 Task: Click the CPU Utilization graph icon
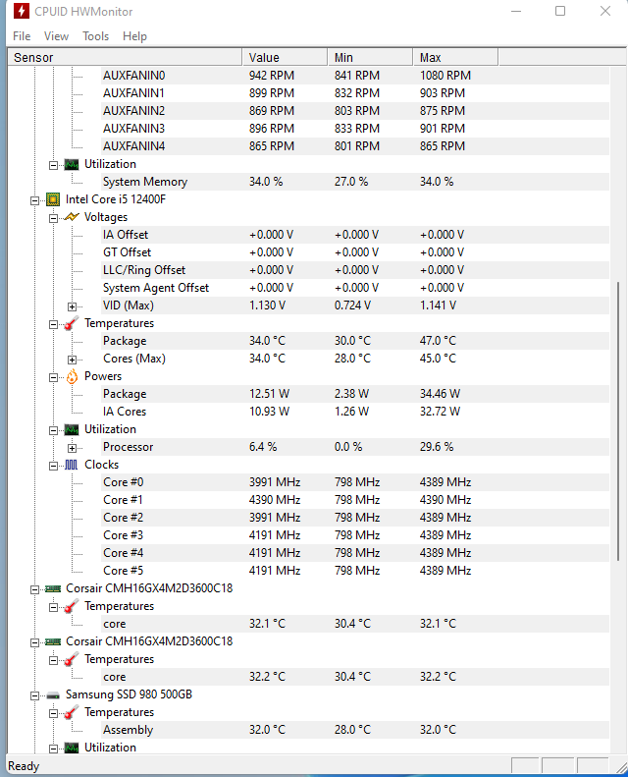click(72, 429)
